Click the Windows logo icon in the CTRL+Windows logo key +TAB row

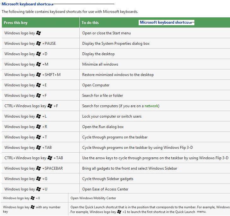tap(50, 158)
